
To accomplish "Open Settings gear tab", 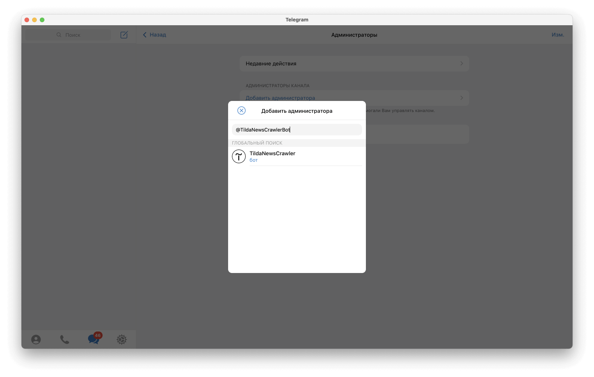I will tap(122, 340).
